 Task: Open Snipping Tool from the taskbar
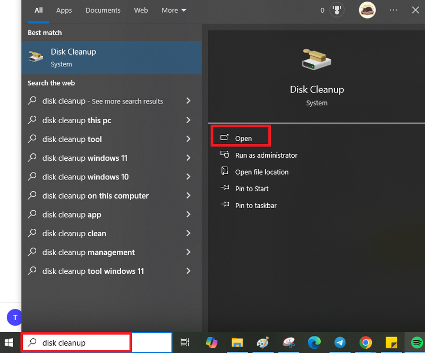pyautogui.click(x=288, y=342)
